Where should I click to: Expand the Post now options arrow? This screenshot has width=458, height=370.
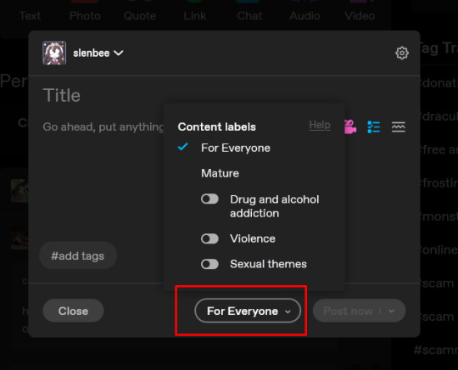pyautogui.click(x=392, y=311)
